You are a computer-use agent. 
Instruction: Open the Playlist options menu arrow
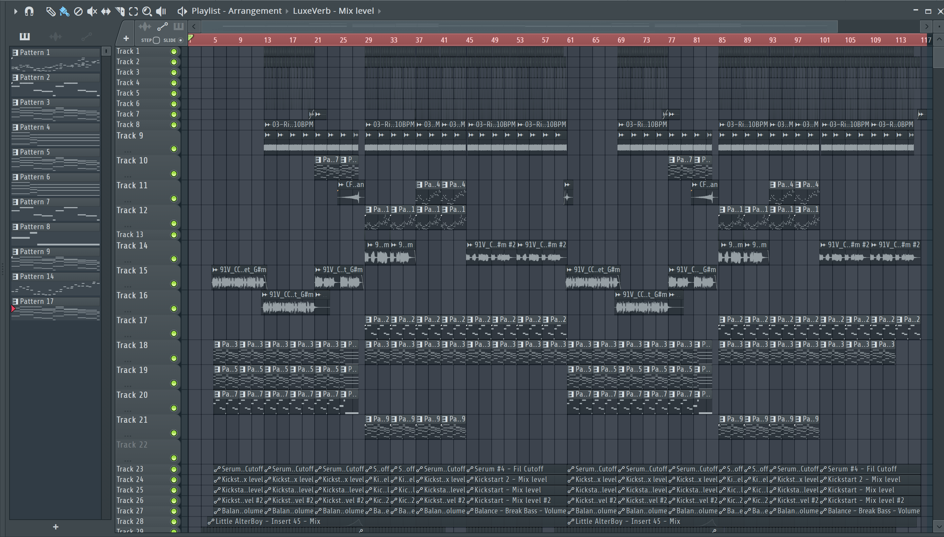click(x=15, y=11)
